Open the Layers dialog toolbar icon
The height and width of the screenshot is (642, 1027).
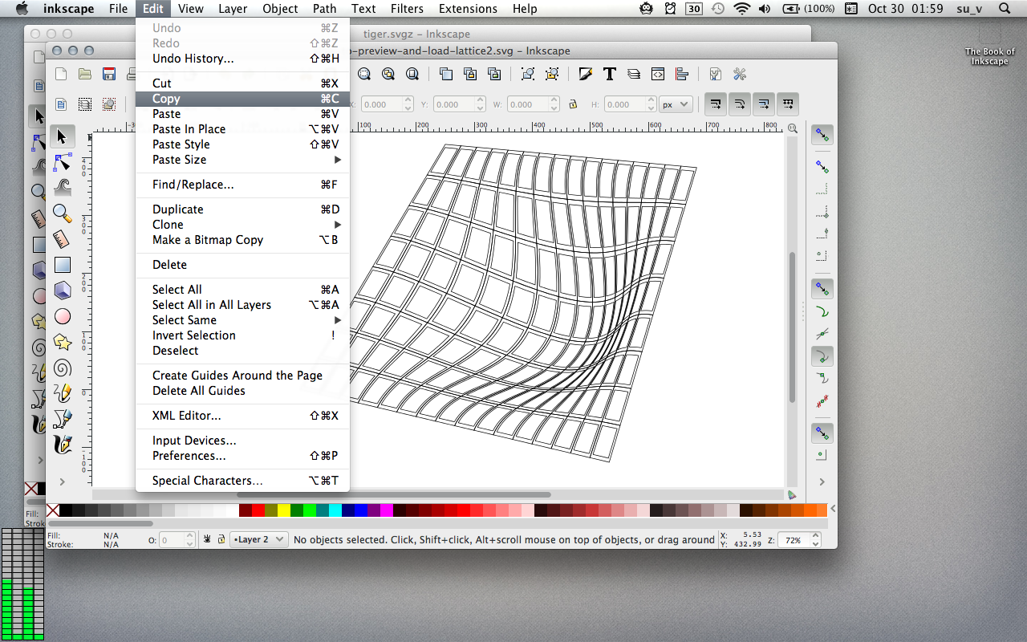[633, 74]
